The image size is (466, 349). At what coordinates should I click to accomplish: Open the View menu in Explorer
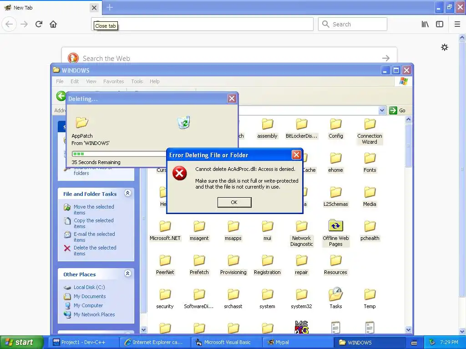click(91, 81)
